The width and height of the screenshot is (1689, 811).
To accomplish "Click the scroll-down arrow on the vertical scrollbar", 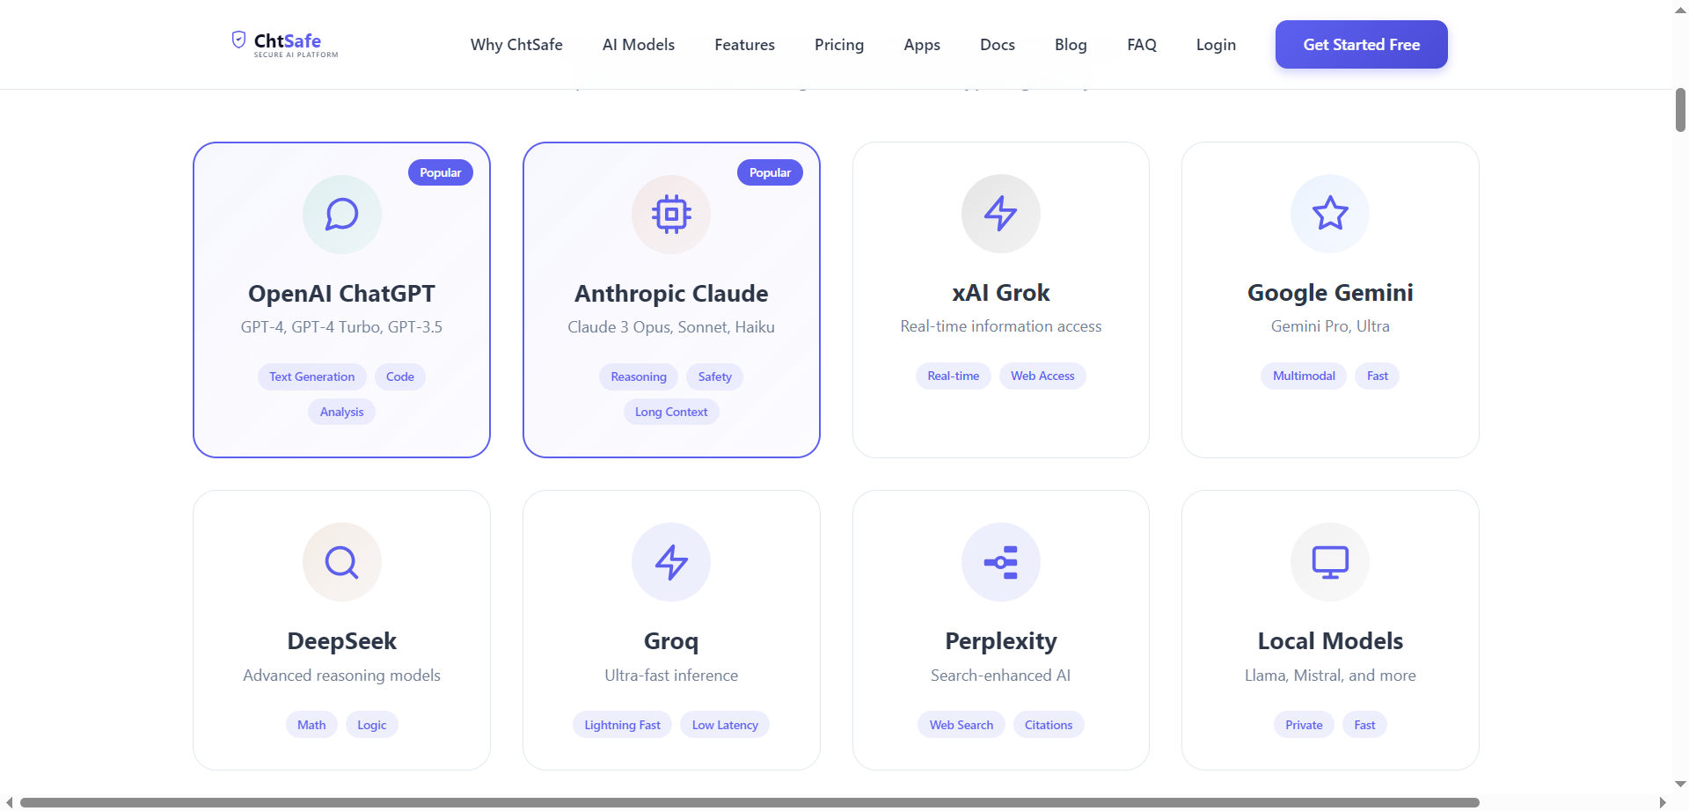I will point(1679,784).
